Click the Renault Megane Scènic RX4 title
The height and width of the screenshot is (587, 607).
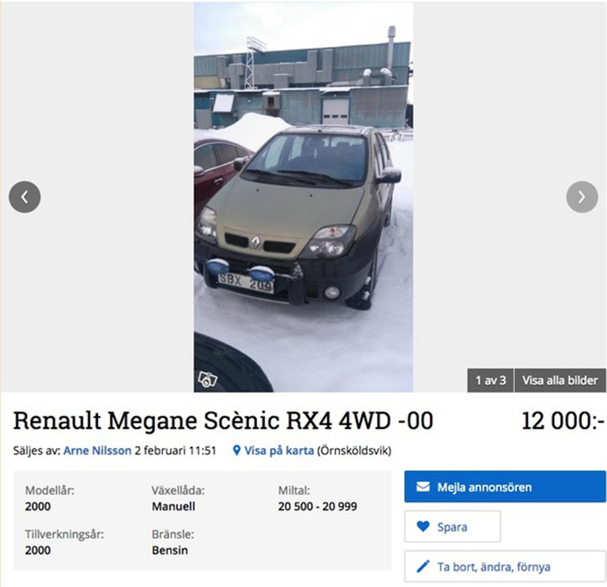tap(223, 421)
